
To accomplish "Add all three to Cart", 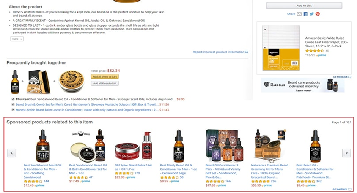I will point(105,77).
